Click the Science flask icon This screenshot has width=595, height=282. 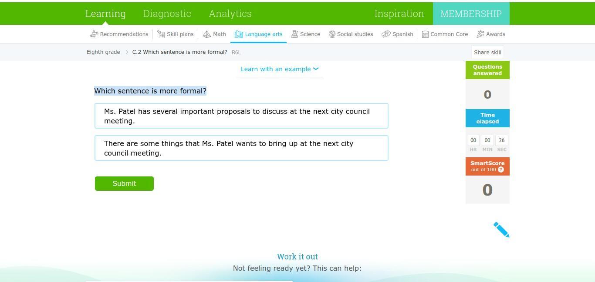click(x=295, y=34)
